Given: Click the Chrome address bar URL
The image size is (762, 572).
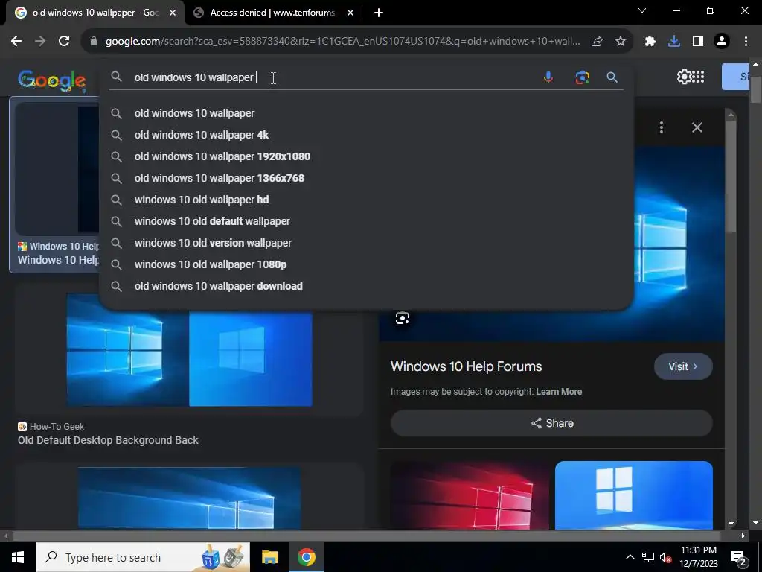Looking at the screenshot, I should (342, 42).
